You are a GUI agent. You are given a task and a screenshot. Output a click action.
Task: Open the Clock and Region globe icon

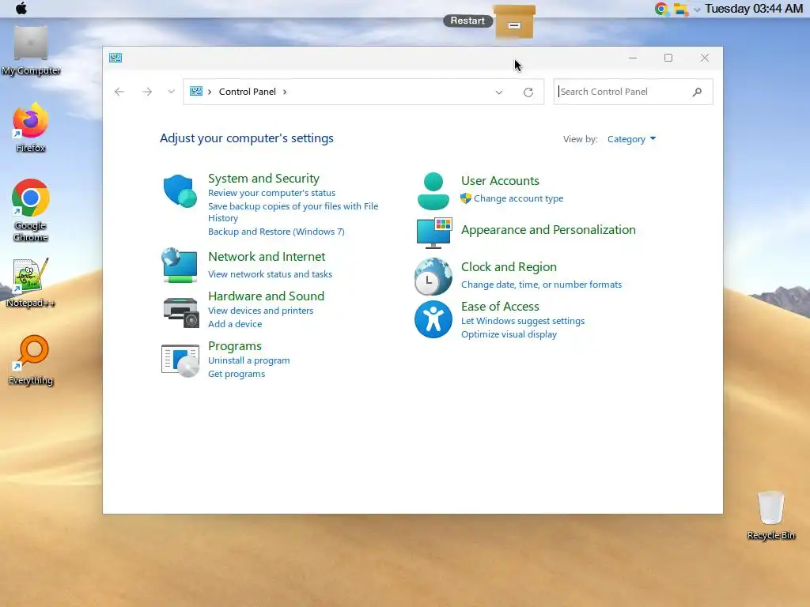pos(433,276)
